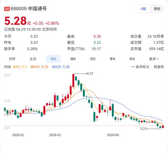Click the 最低 value 5.22
168x153 pixels.
click(x=97, y=42)
